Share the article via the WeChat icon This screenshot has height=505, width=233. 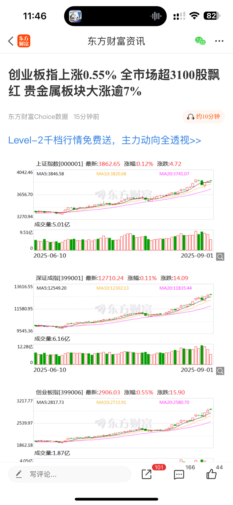(200, 41)
